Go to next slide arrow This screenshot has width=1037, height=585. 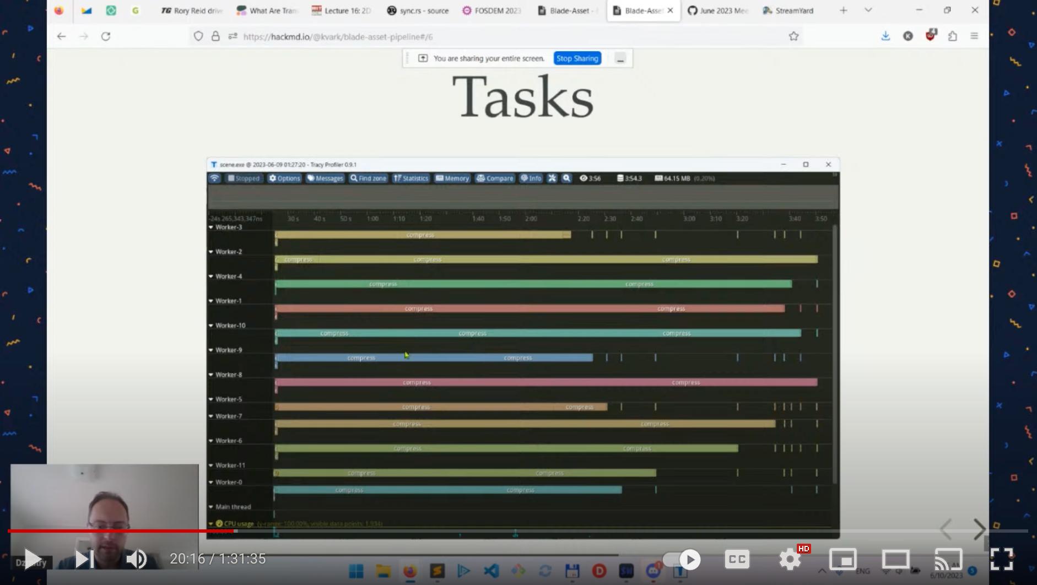(979, 529)
